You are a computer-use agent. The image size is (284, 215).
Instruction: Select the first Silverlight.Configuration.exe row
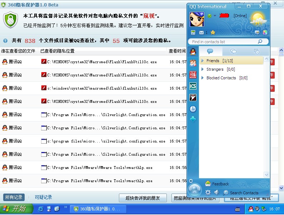tap(106, 115)
